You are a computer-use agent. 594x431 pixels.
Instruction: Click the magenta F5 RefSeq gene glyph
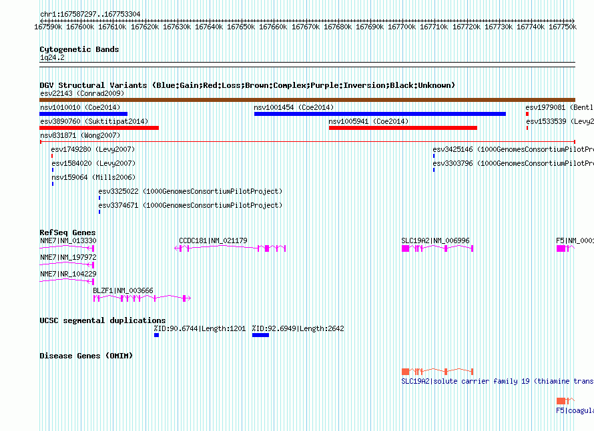click(565, 248)
